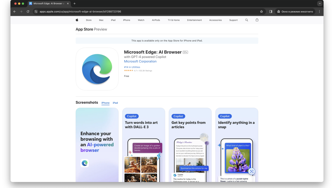Image resolution: width=334 pixels, height=188 pixels.
Task: Open the Accessories menu item
Action: pyautogui.click(x=216, y=20)
